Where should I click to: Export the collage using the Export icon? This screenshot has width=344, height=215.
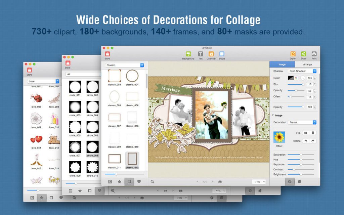(293, 55)
